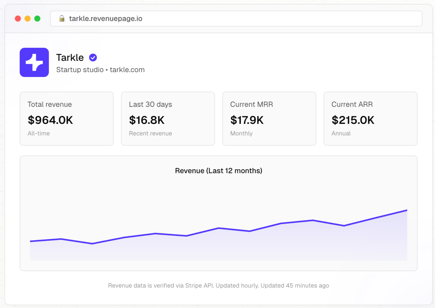This screenshot has width=435, height=308.
Task: Select the red traffic light button
Action: tap(18, 19)
